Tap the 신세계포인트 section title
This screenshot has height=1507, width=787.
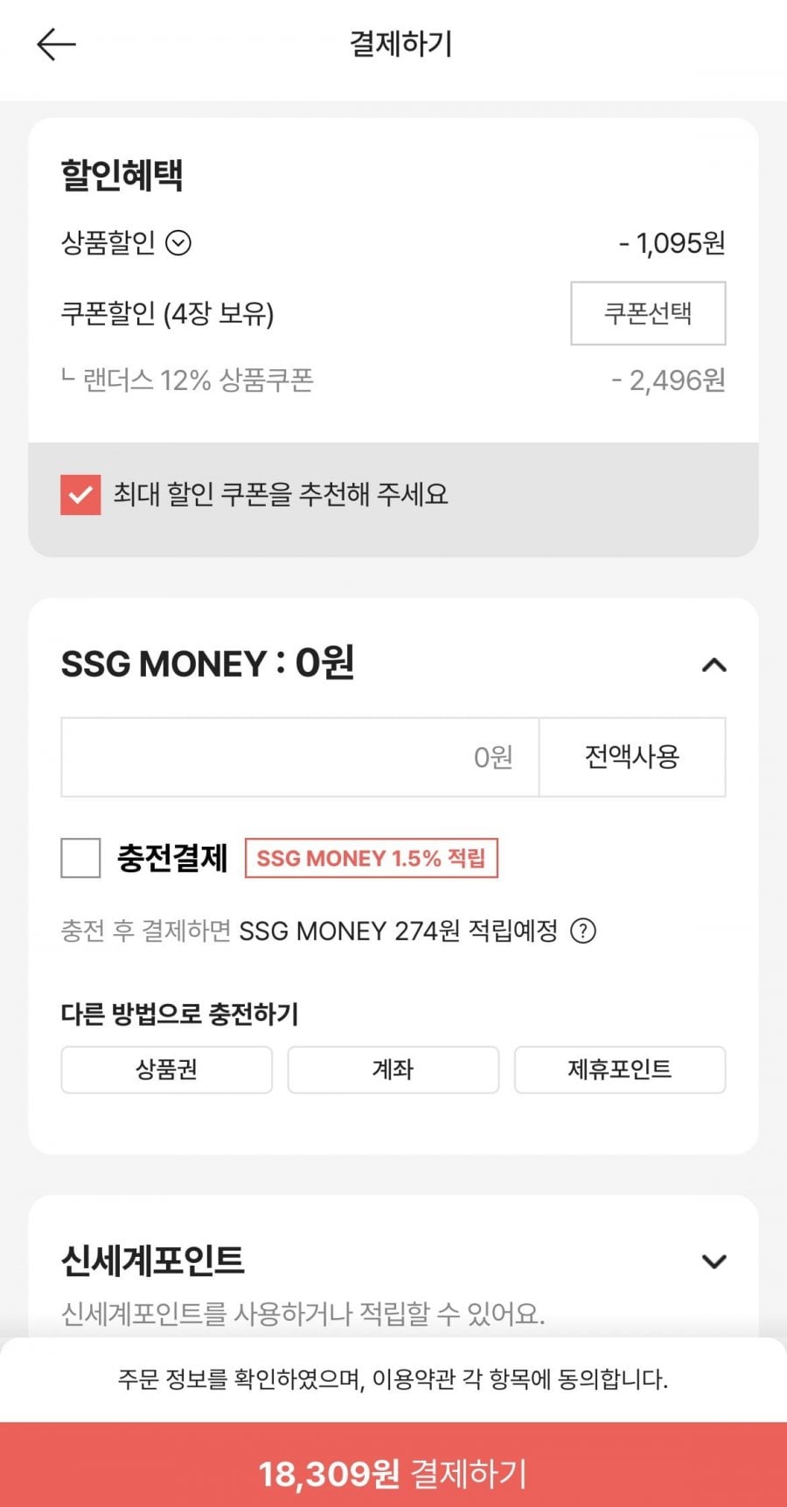point(153,1260)
